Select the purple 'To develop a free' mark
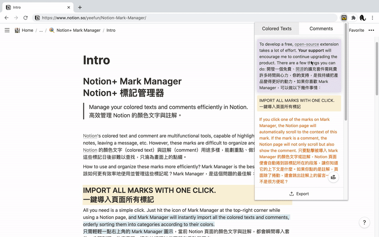The height and width of the screenshot is (237, 379). click(x=299, y=66)
